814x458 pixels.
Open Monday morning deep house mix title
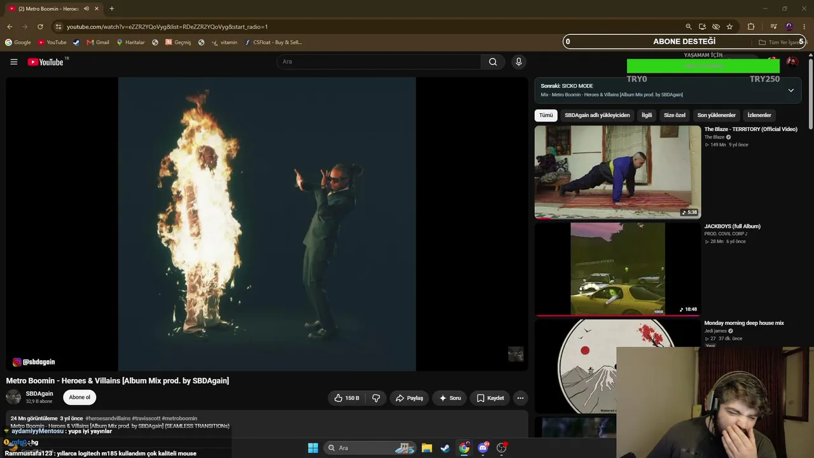[x=744, y=323]
